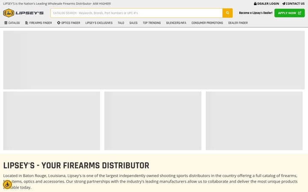Open Firearms Finder
The image size is (308, 192).
click(x=38, y=23)
